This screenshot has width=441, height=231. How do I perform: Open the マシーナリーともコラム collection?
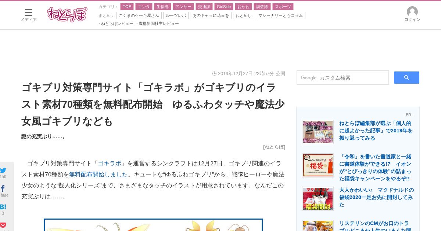tap(280, 15)
